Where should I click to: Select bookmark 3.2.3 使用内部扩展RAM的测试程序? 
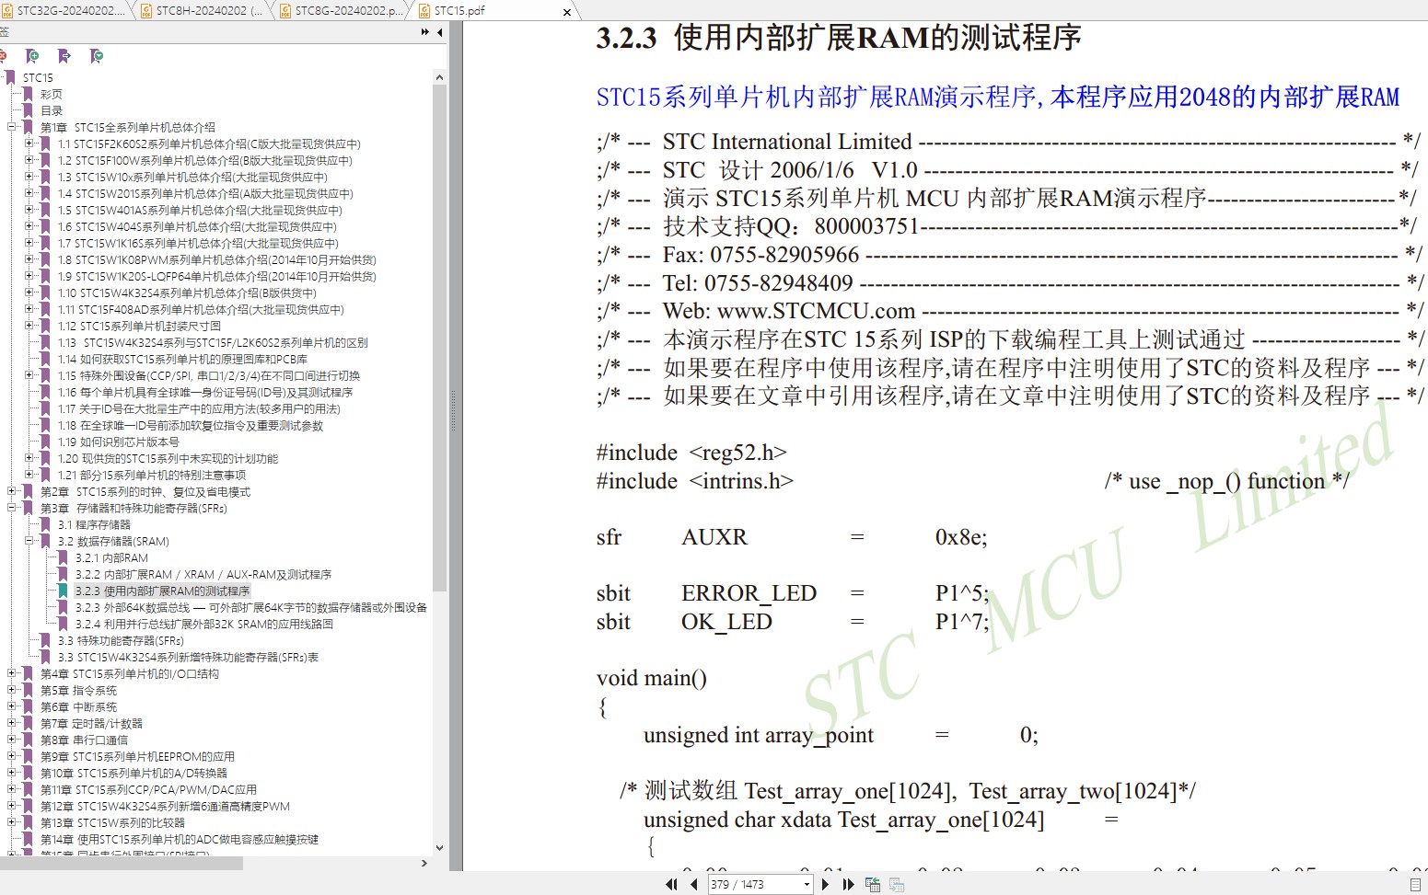(162, 591)
